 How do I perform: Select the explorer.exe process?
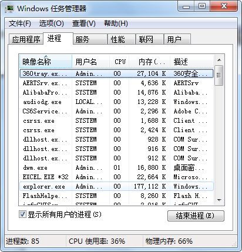116,186
